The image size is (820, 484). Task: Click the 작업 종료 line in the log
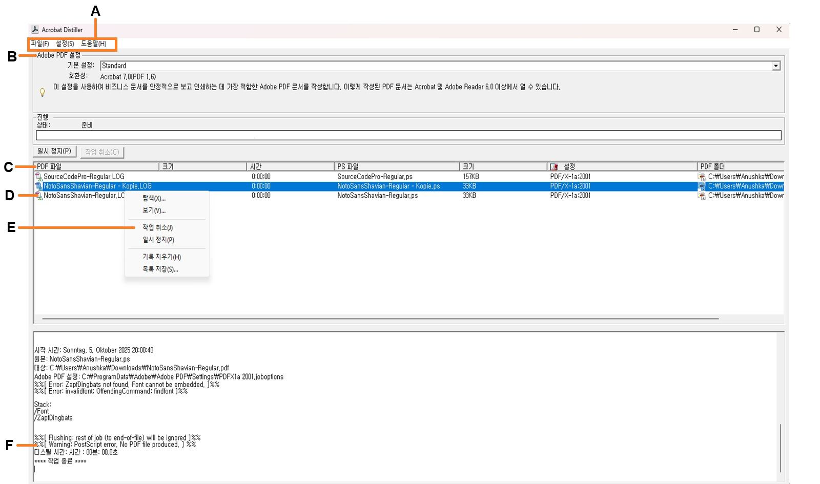coord(60,461)
